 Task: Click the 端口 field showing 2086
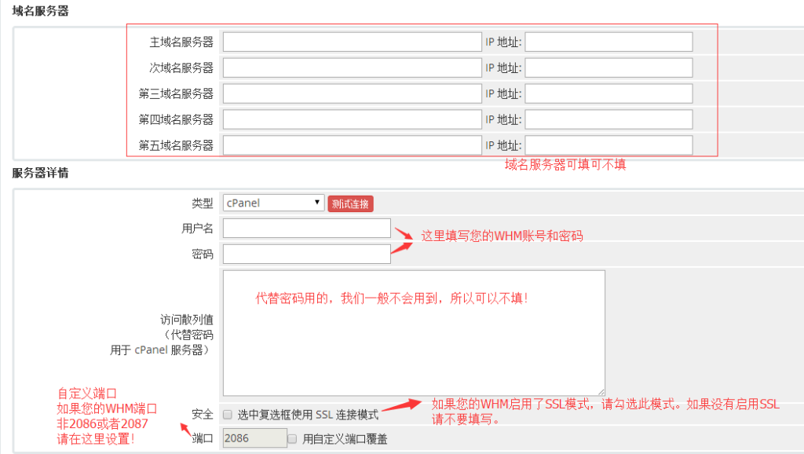[x=255, y=438]
